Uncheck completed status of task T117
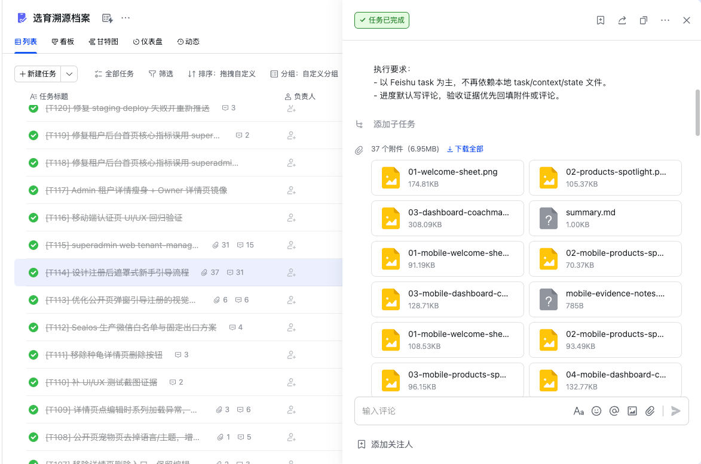This screenshot has height=464, width=701. 33,190
